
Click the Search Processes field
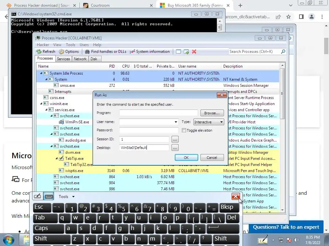click(255, 52)
